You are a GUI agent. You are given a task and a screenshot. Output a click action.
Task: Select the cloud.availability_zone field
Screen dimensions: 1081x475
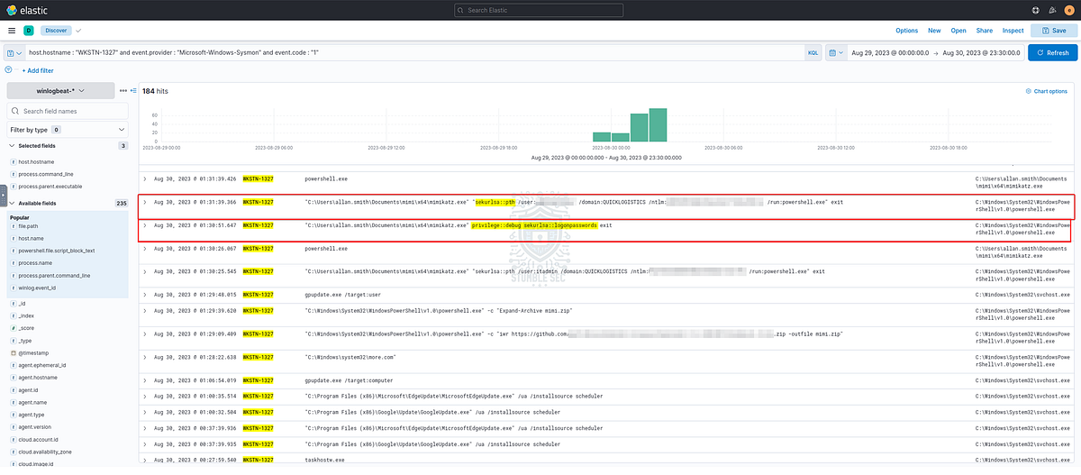(47, 452)
